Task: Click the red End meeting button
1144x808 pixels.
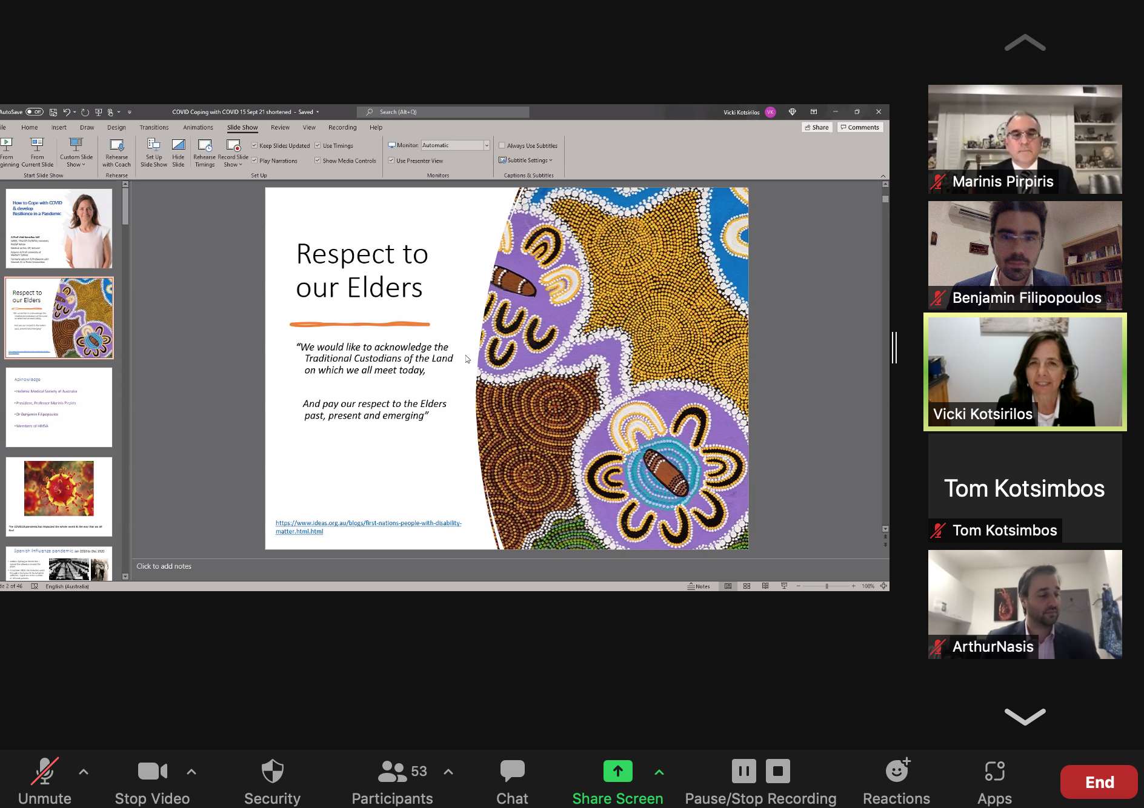Action: pos(1099,782)
